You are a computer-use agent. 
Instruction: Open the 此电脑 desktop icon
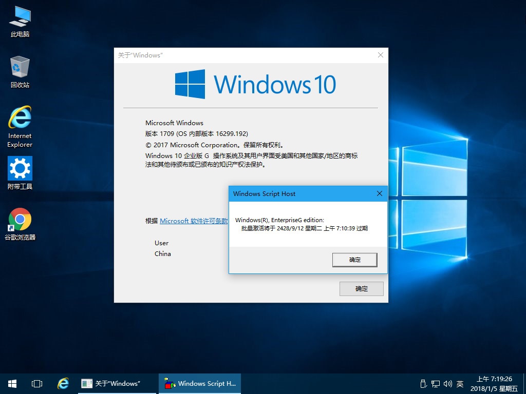point(20,21)
